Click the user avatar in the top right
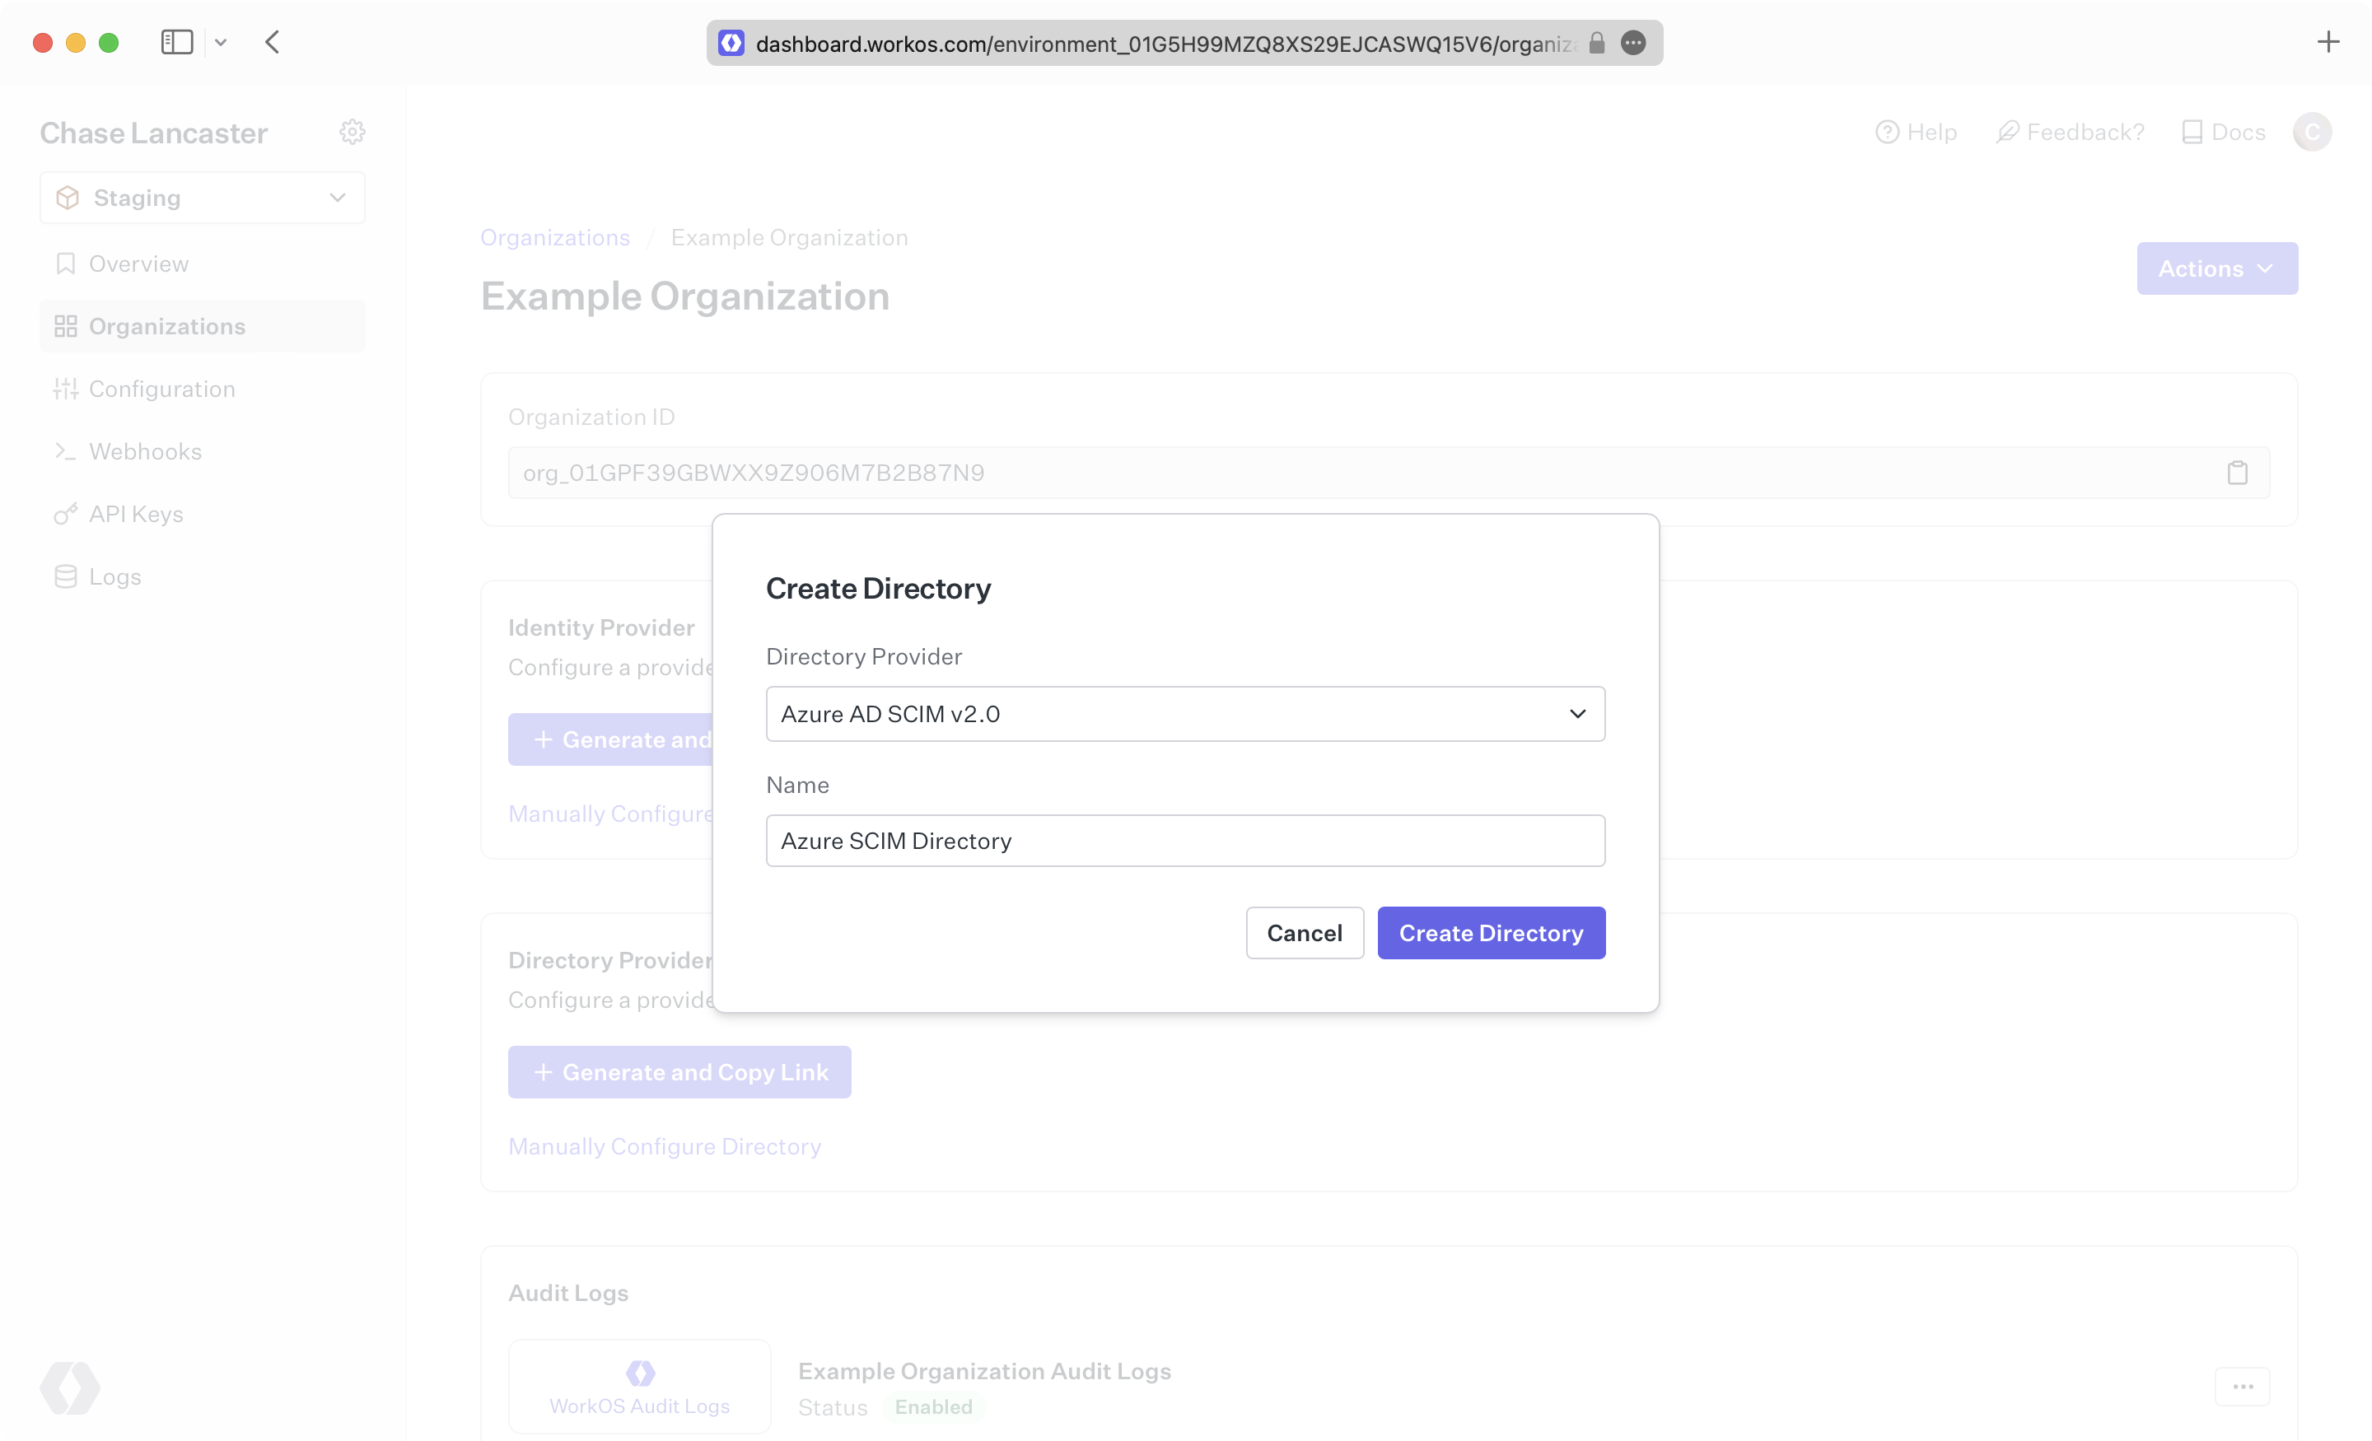2372x1441 pixels. point(2311,132)
